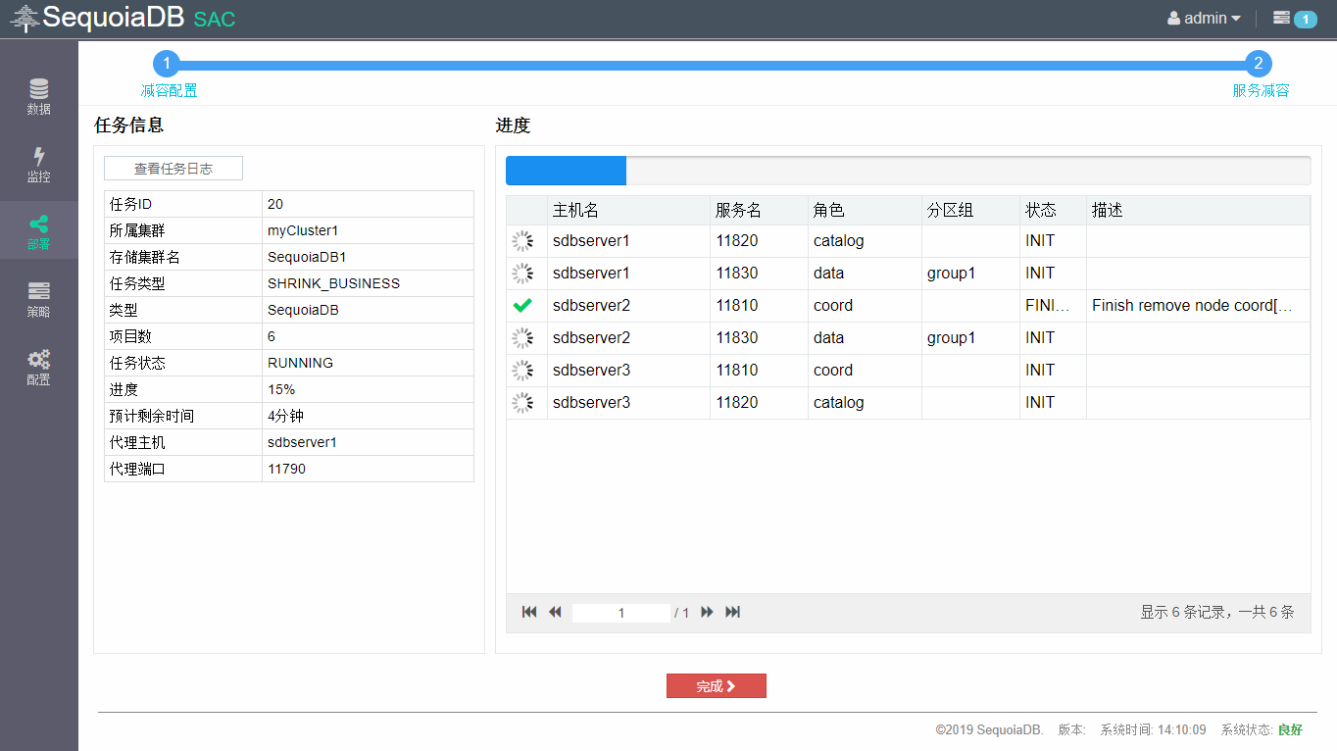Select estimated time value 4分钟
Screen dimensions: 1337x751
[285, 416]
